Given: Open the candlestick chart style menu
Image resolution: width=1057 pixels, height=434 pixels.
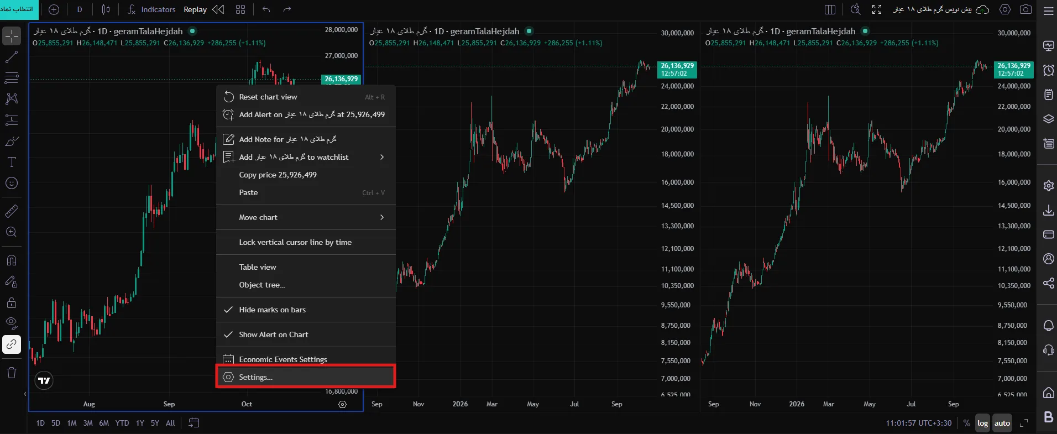Looking at the screenshot, I should tap(106, 9).
